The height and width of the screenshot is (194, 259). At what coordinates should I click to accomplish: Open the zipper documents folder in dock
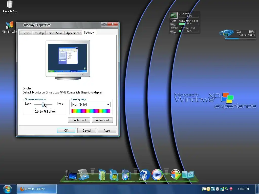coord(102,175)
